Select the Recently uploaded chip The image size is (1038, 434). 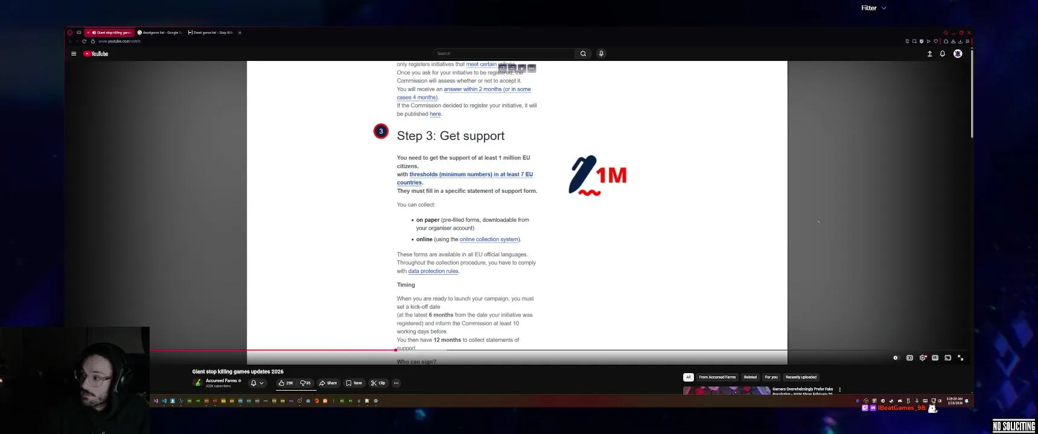click(801, 377)
